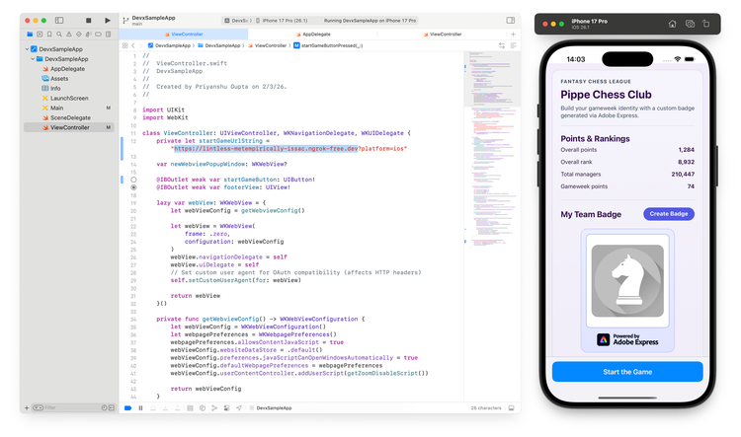Image resolution: width=741 pixels, height=437 pixels.
Task: Open the DevxS scheme selector
Action: tap(238, 21)
